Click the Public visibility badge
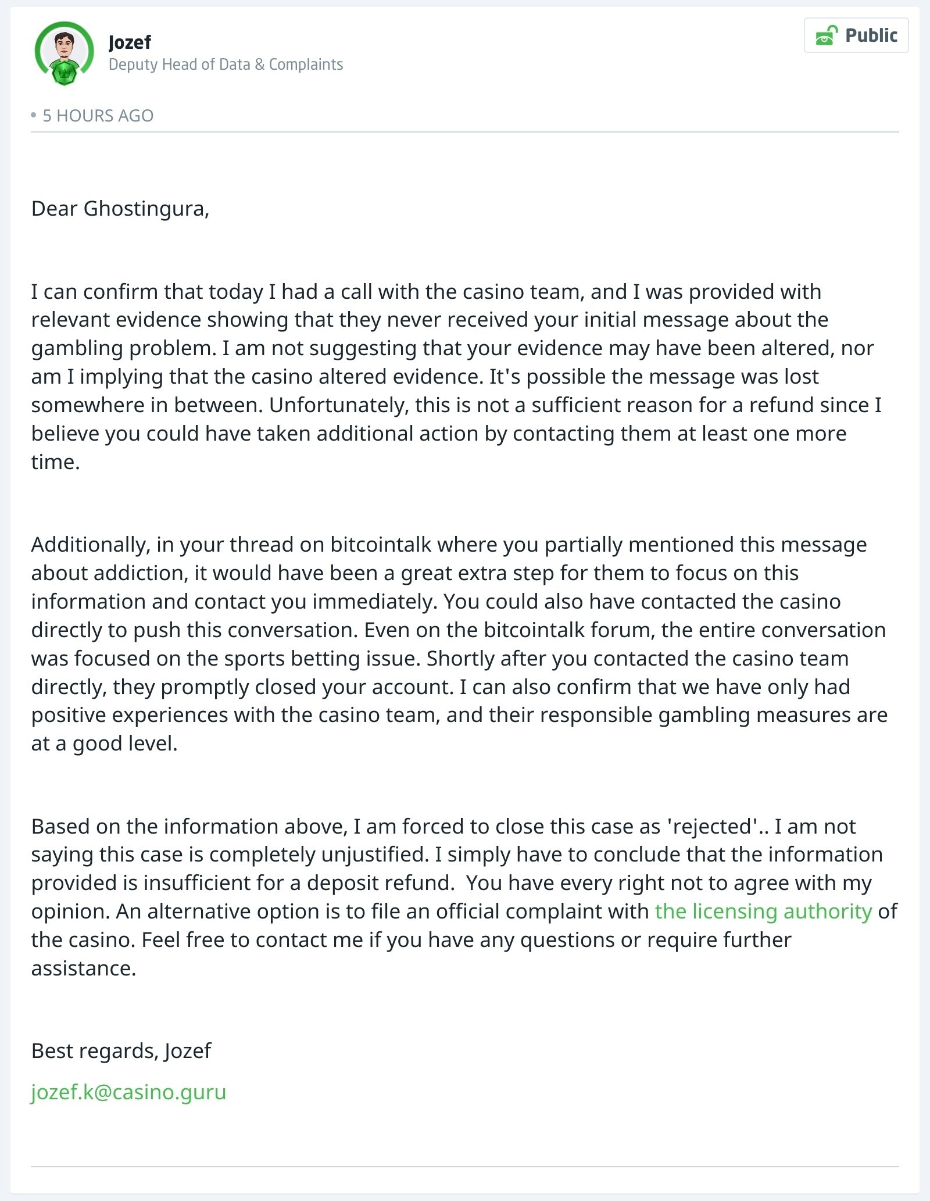Screen dimensions: 930x1201 click(856, 35)
